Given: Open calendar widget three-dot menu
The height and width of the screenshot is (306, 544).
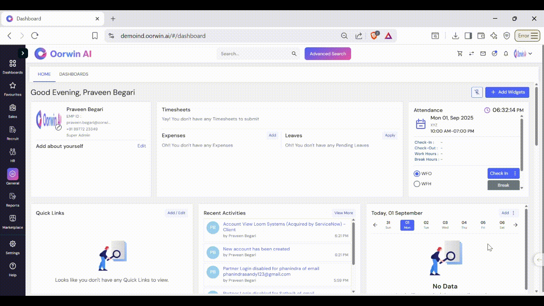Looking at the screenshot, I should click(x=513, y=213).
